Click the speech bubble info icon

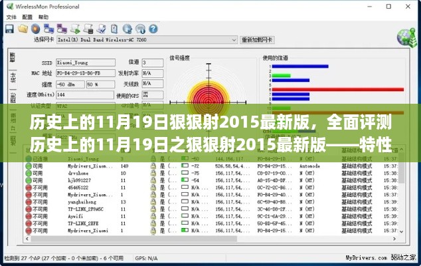click(140, 29)
